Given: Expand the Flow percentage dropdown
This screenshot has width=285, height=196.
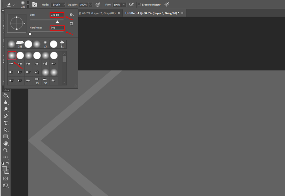Looking at the screenshot, I should click(124, 5).
